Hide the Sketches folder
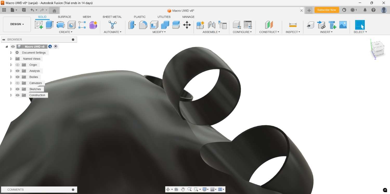 pyautogui.click(x=17, y=89)
